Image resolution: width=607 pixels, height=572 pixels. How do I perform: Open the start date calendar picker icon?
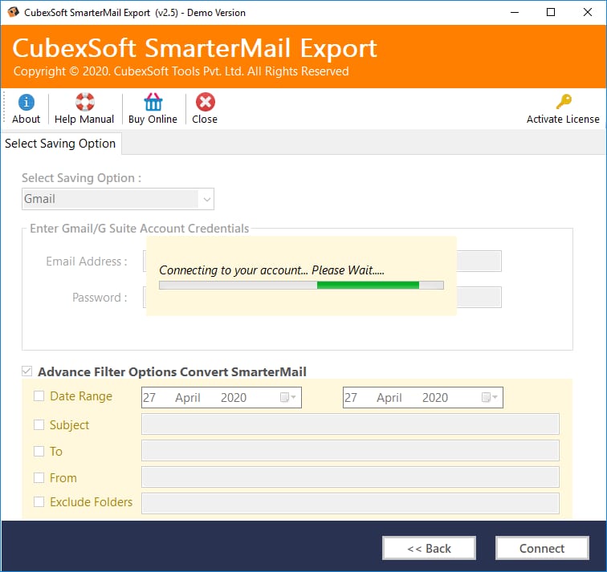coord(288,397)
